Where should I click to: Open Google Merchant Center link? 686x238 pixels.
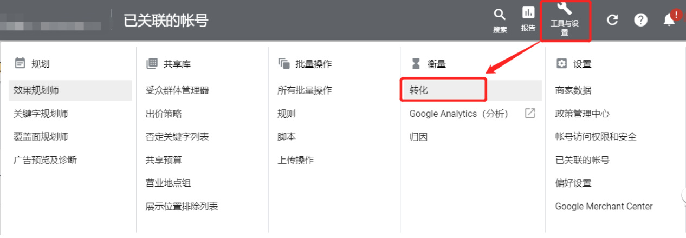pyautogui.click(x=604, y=206)
